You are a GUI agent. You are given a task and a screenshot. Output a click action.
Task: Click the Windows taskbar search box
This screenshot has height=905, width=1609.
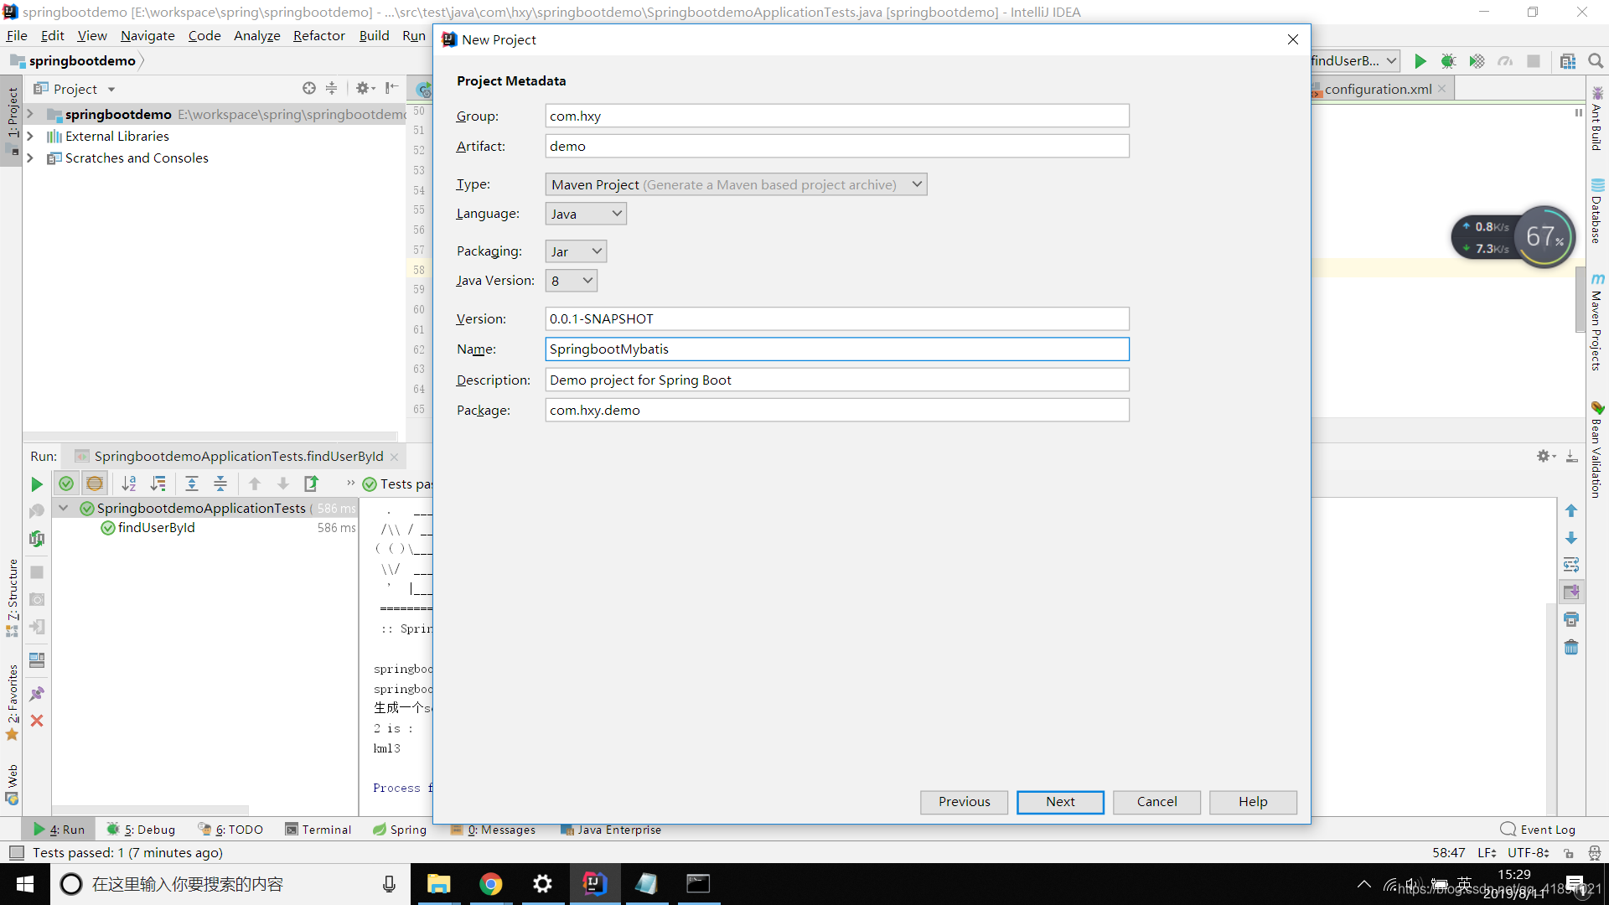click(230, 884)
